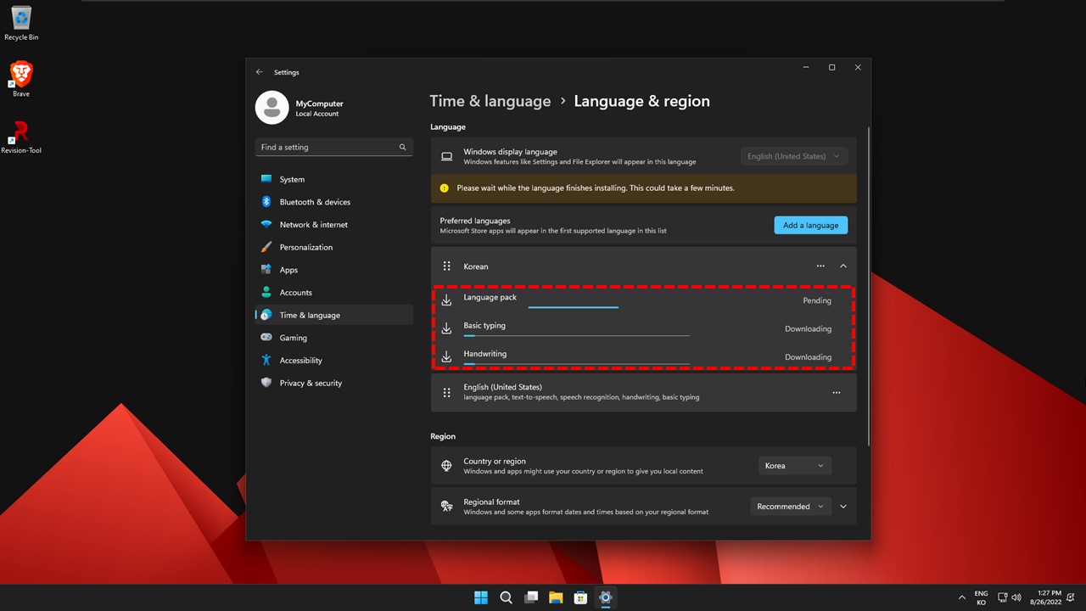Click the Add a language button

(x=810, y=225)
